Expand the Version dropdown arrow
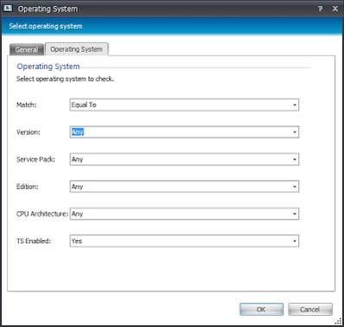This screenshot has height=327, width=344. click(295, 132)
